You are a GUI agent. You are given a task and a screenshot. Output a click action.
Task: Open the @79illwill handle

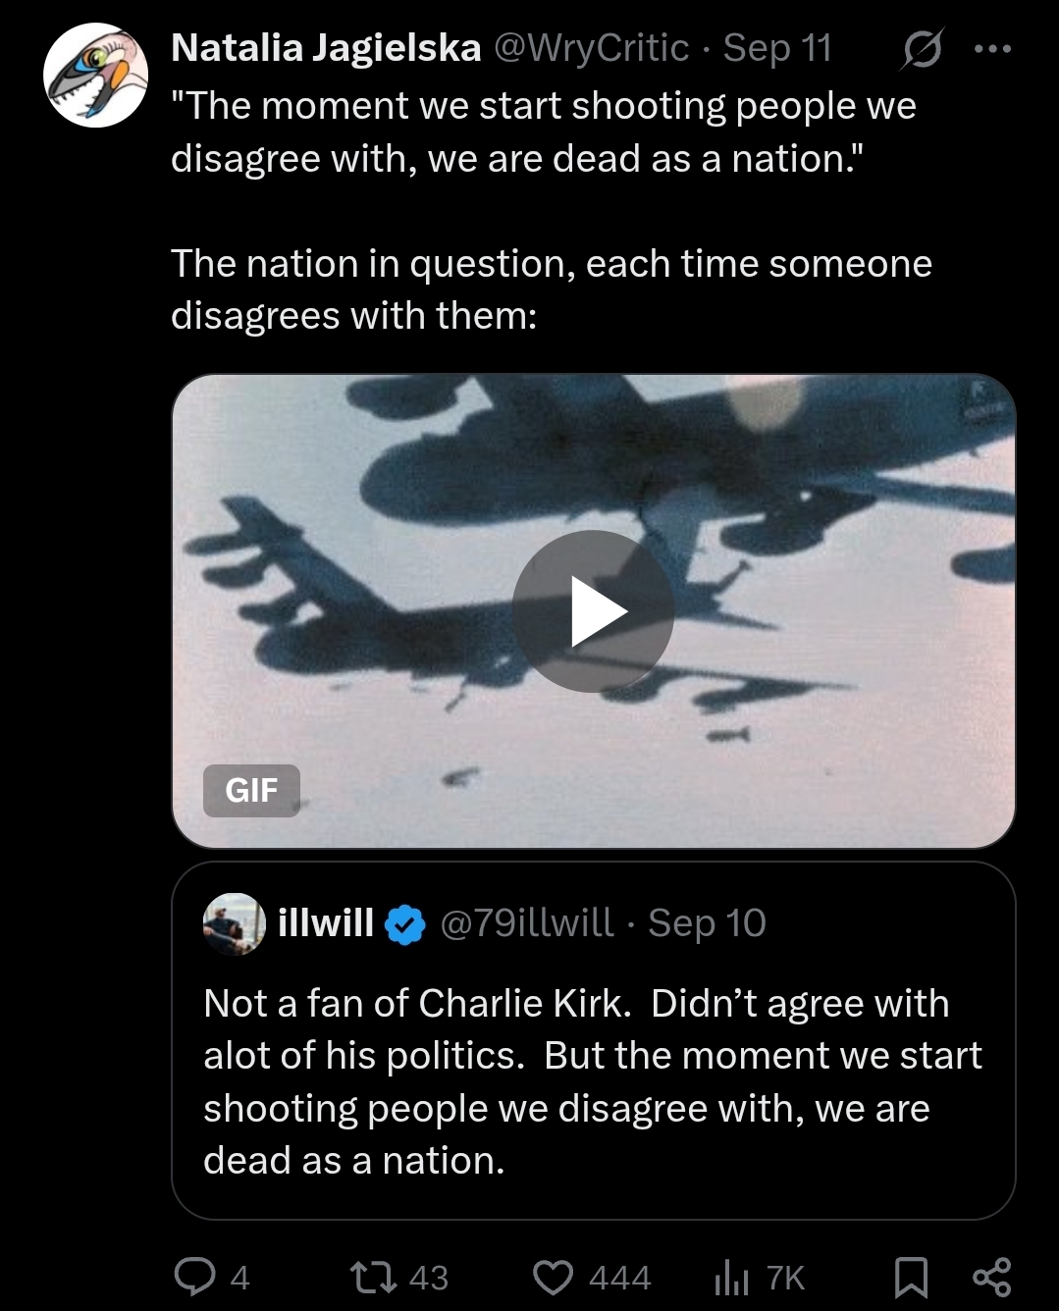527,922
